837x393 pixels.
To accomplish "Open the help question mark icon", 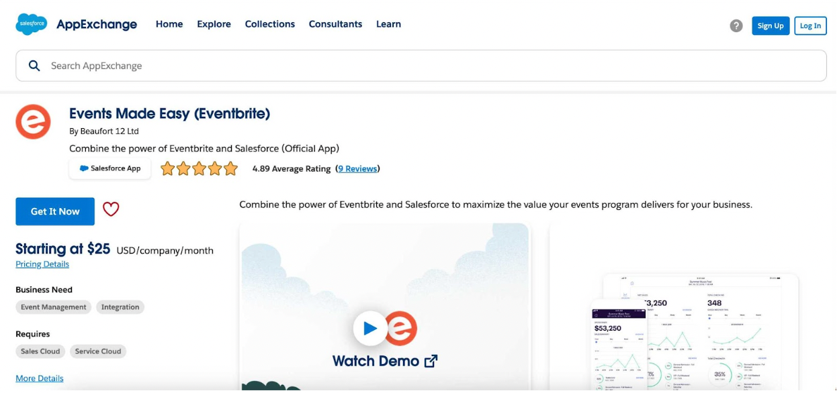I will (x=736, y=25).
